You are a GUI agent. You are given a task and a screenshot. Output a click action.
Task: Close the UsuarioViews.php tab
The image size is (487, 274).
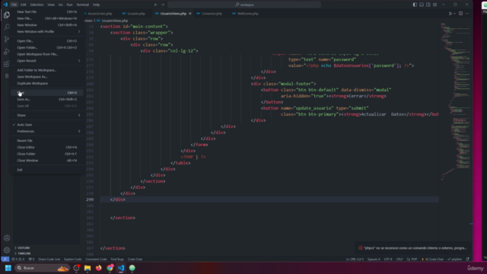pos(189,14)
